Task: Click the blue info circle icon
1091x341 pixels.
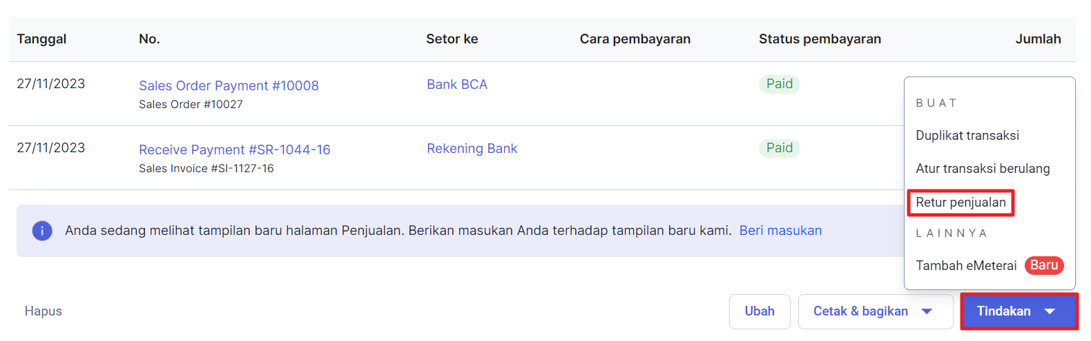Action: click(42, 231)
